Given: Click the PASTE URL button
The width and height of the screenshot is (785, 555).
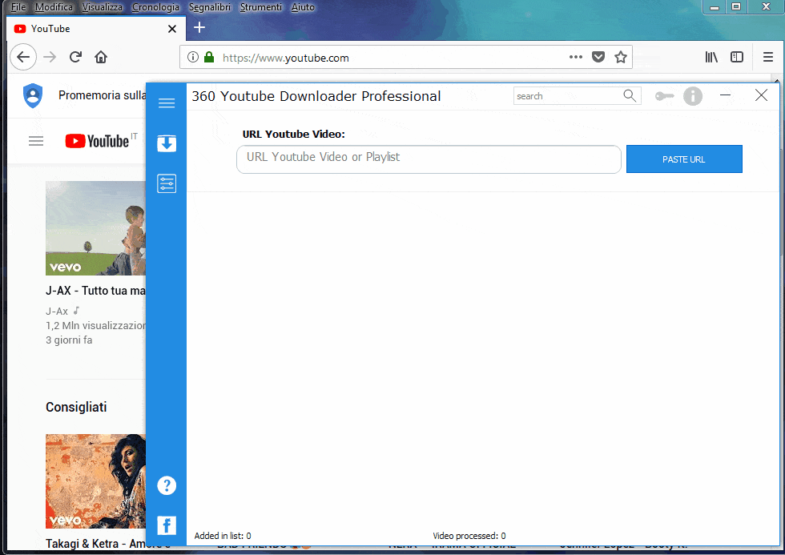Looking at the screenshot, I should coord(684,159).
